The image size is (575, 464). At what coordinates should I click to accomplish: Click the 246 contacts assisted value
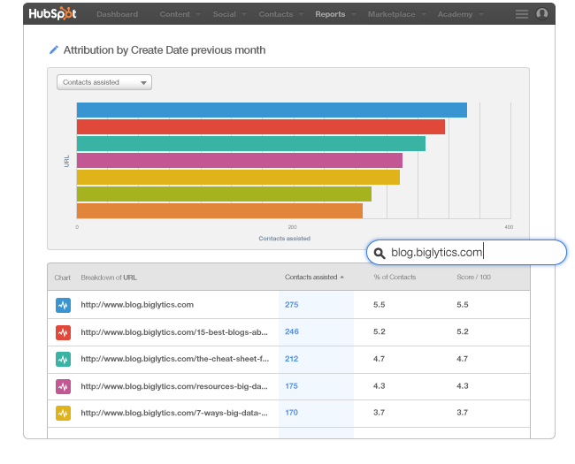click(x=292, y=331)
